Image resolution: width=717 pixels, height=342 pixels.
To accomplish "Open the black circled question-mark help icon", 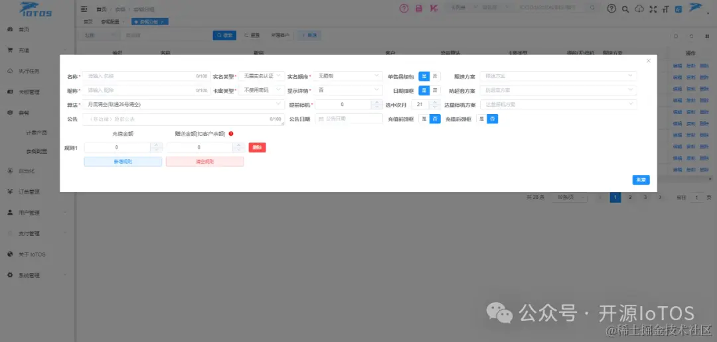I will point(611,8).
